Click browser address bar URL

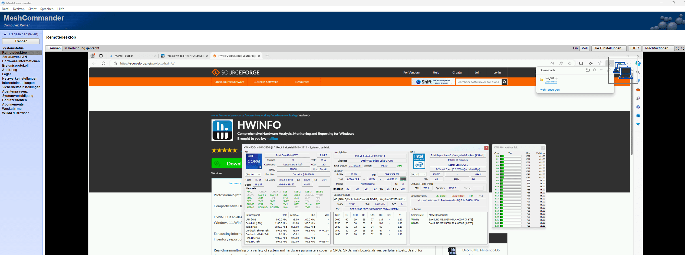tap(147, 63)
